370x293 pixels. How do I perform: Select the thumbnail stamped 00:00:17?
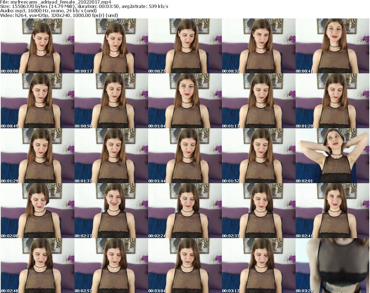click(111, 46)
